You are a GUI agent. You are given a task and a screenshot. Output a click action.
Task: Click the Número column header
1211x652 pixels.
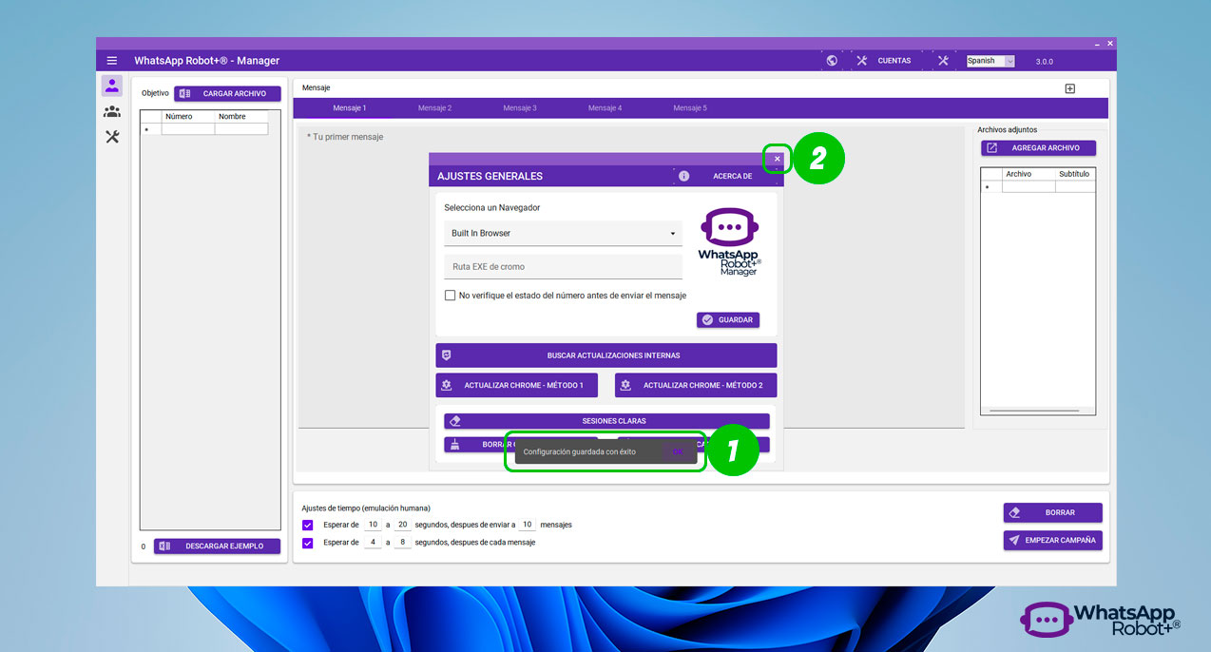tap(188, 117)
